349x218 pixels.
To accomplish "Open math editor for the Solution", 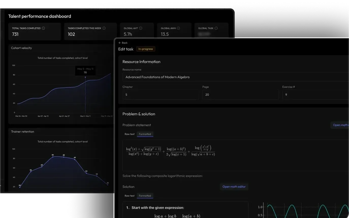I will [x=234, y=187].
